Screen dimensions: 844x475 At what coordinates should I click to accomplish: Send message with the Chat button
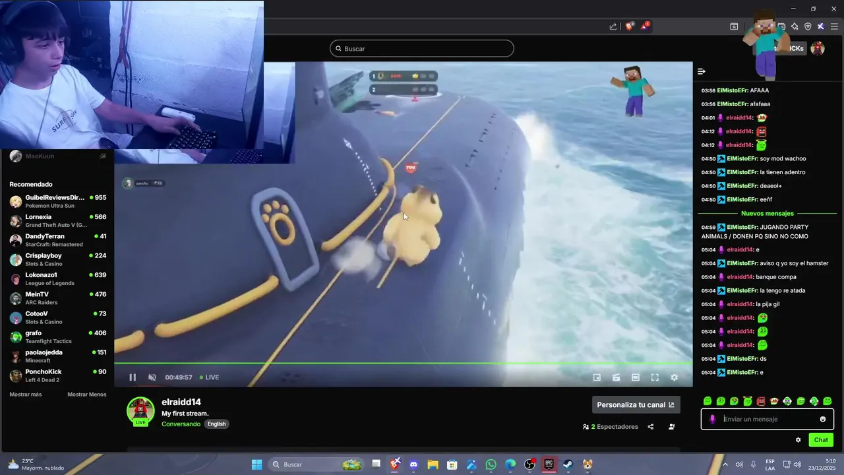point(821,440)
